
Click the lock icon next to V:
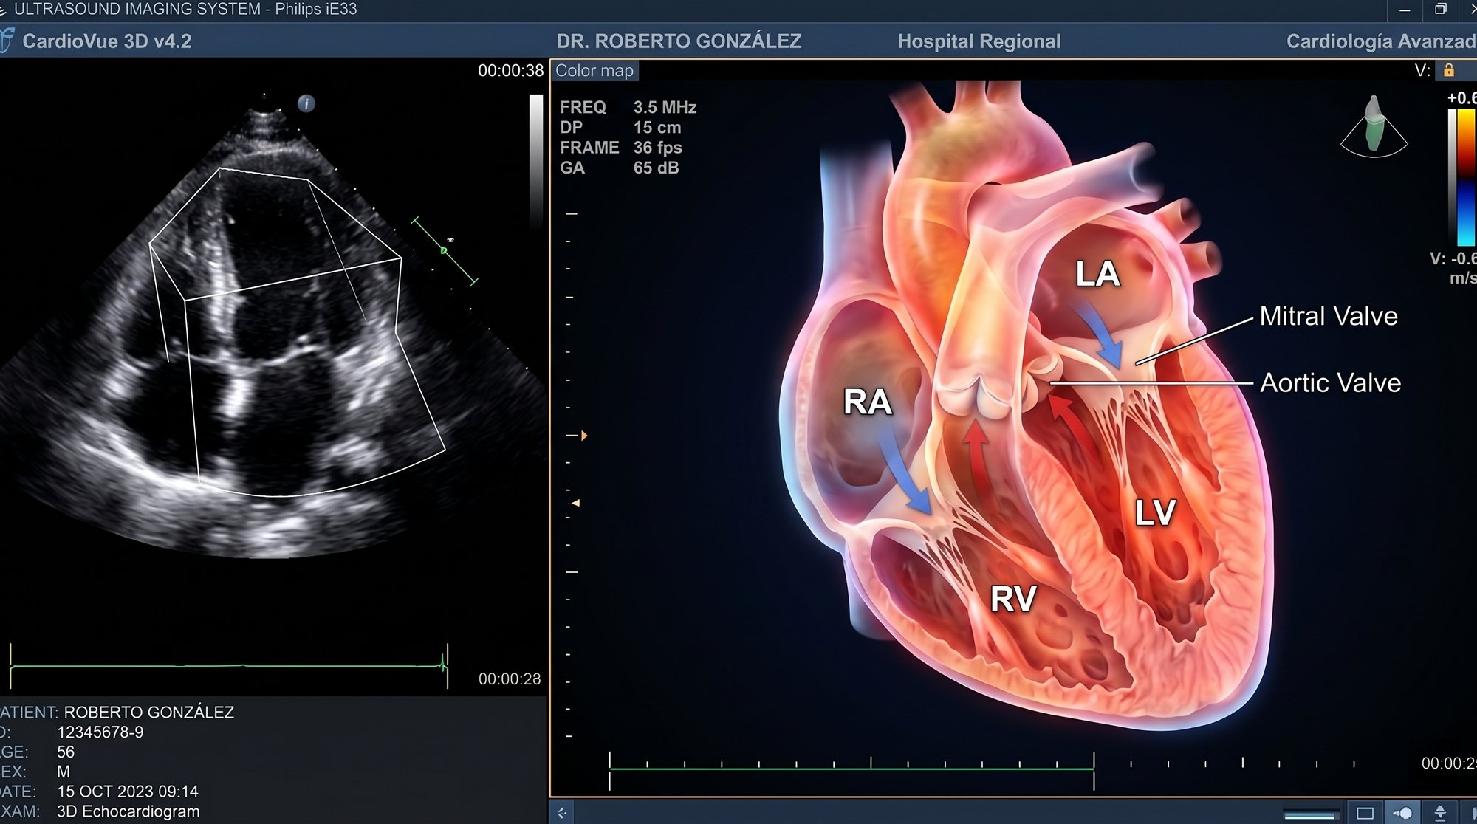tap(1448, 70)
